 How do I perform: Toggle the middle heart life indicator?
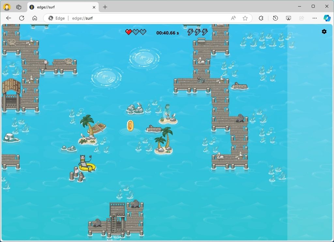click(x=135, y=32)
